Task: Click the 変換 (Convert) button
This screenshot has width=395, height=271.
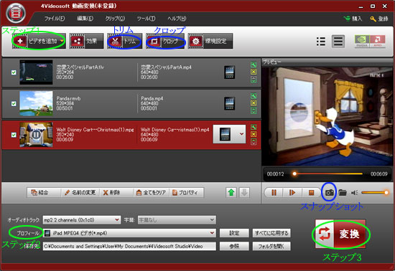Action: (340, 234)
